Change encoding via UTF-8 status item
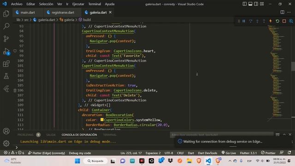This screenshot has height=166, width=295. 169,153
